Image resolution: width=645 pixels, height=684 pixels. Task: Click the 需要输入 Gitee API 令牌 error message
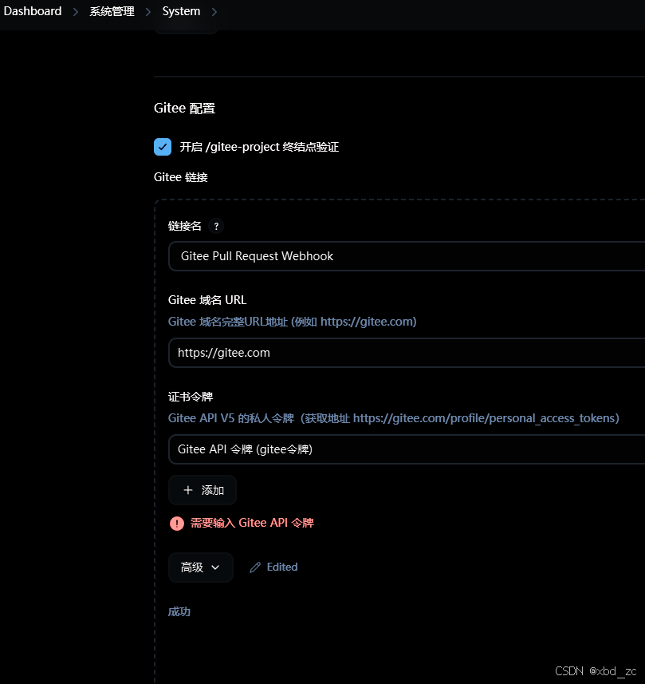252,523
